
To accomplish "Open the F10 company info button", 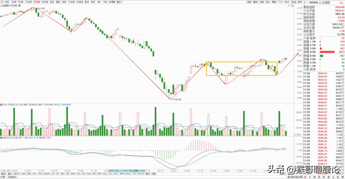I will [x=281, y=2].
